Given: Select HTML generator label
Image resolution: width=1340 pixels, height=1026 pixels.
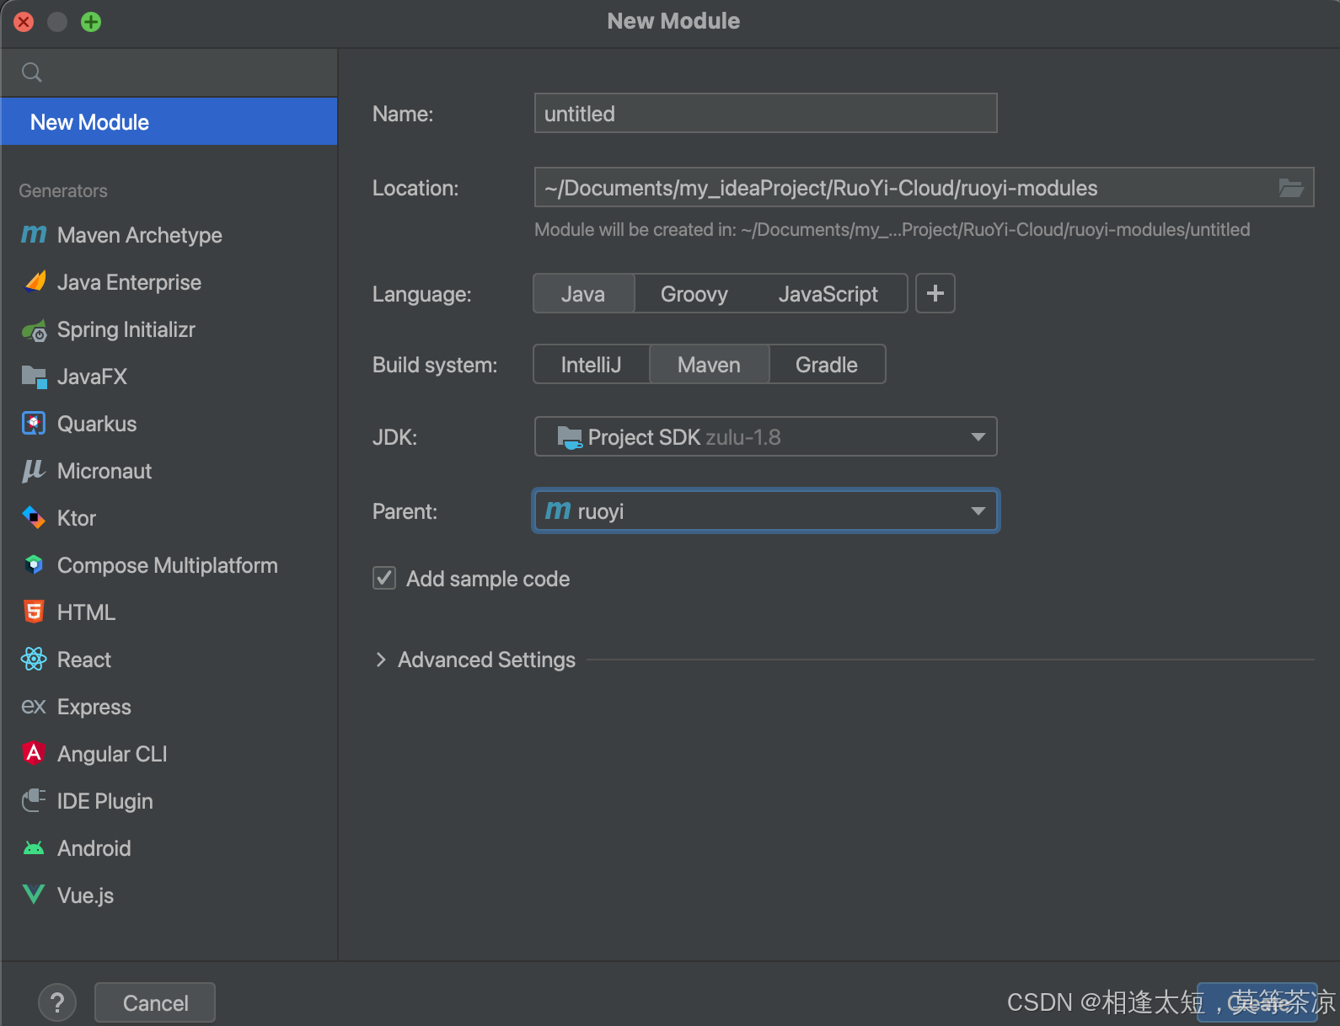Looking at the screenshot, I should pos(86,612).
